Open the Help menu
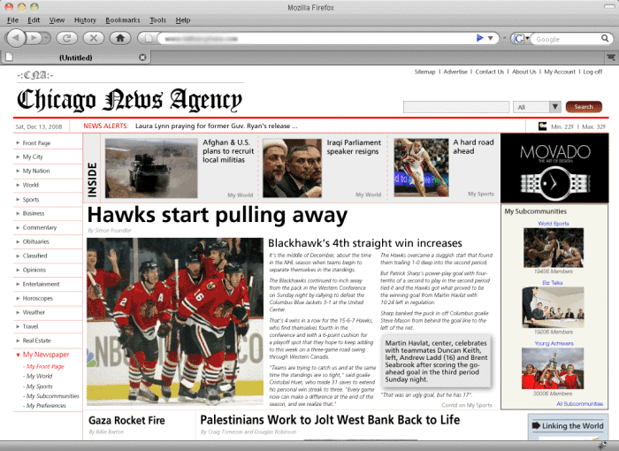Image resolution: width=619 pixels, height=451 pixels. pyautogui.click(x=183, y=20)
